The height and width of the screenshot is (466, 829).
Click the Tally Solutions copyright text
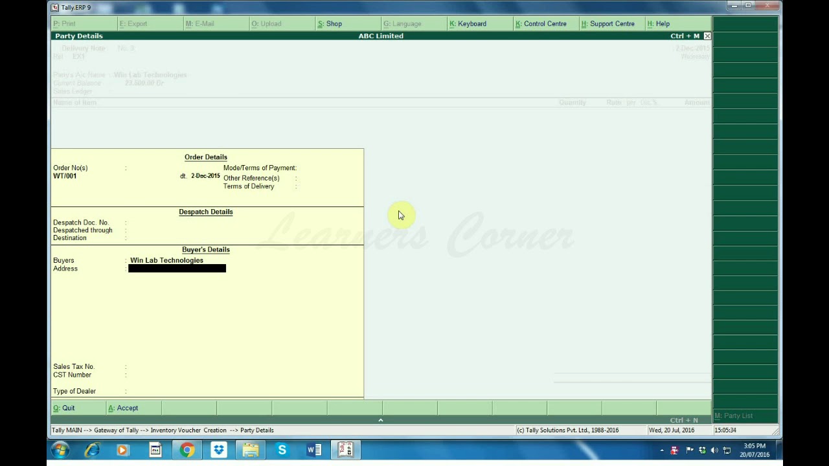coord(568,430)
